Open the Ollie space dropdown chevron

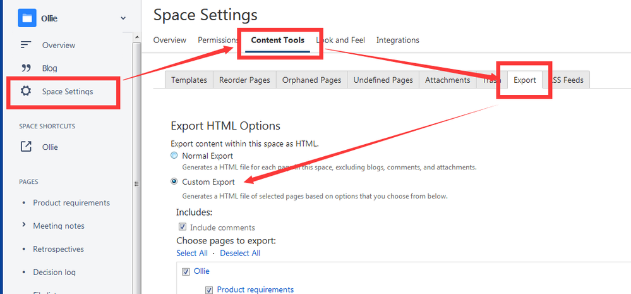coord(123,18)
